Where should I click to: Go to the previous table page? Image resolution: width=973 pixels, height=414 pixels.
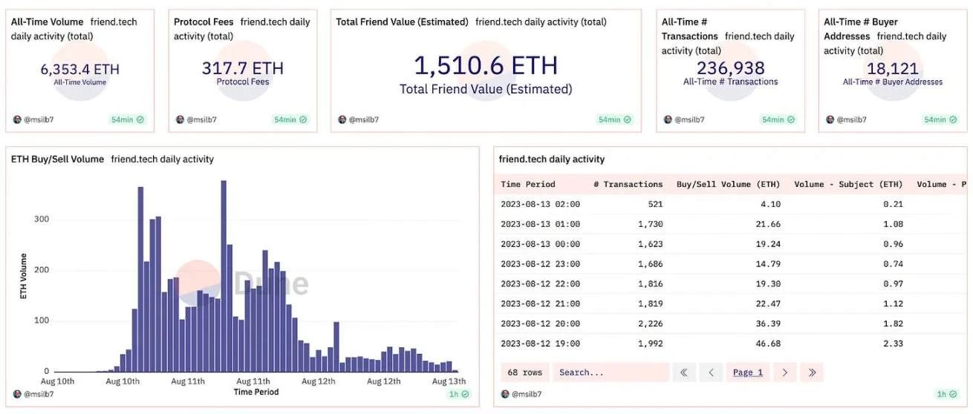pos(711,372)
